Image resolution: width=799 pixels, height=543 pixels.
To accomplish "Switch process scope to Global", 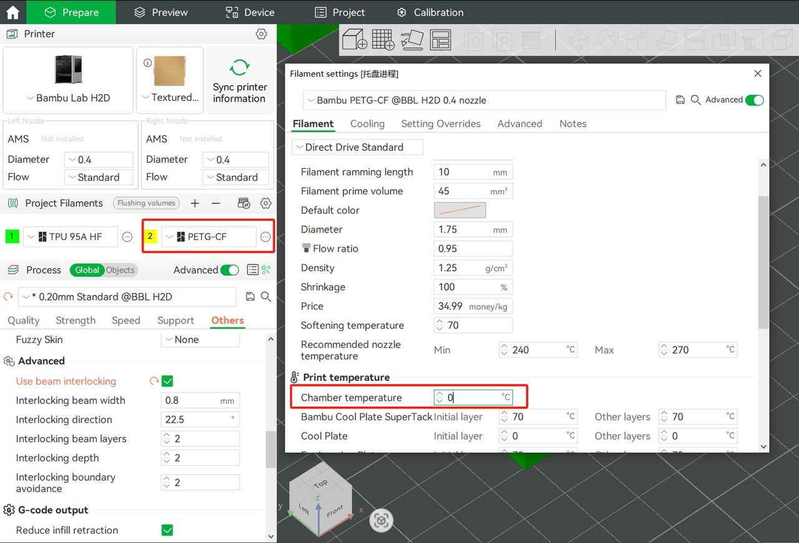I will 87,270.
